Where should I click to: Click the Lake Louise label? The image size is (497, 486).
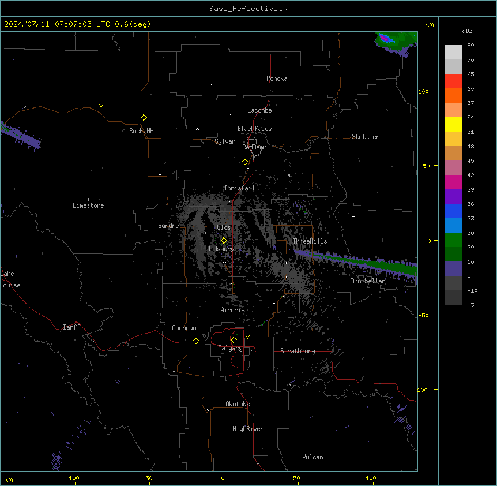10,279
